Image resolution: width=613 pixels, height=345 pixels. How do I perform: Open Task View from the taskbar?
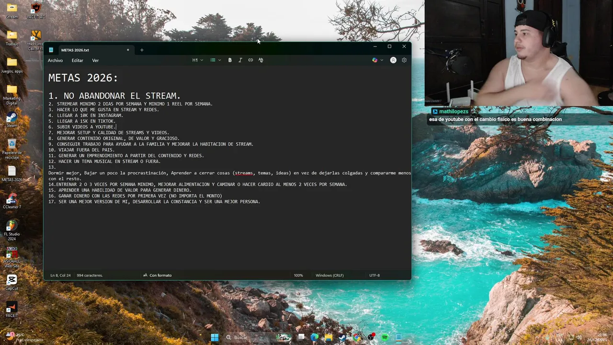coord(301,337)
